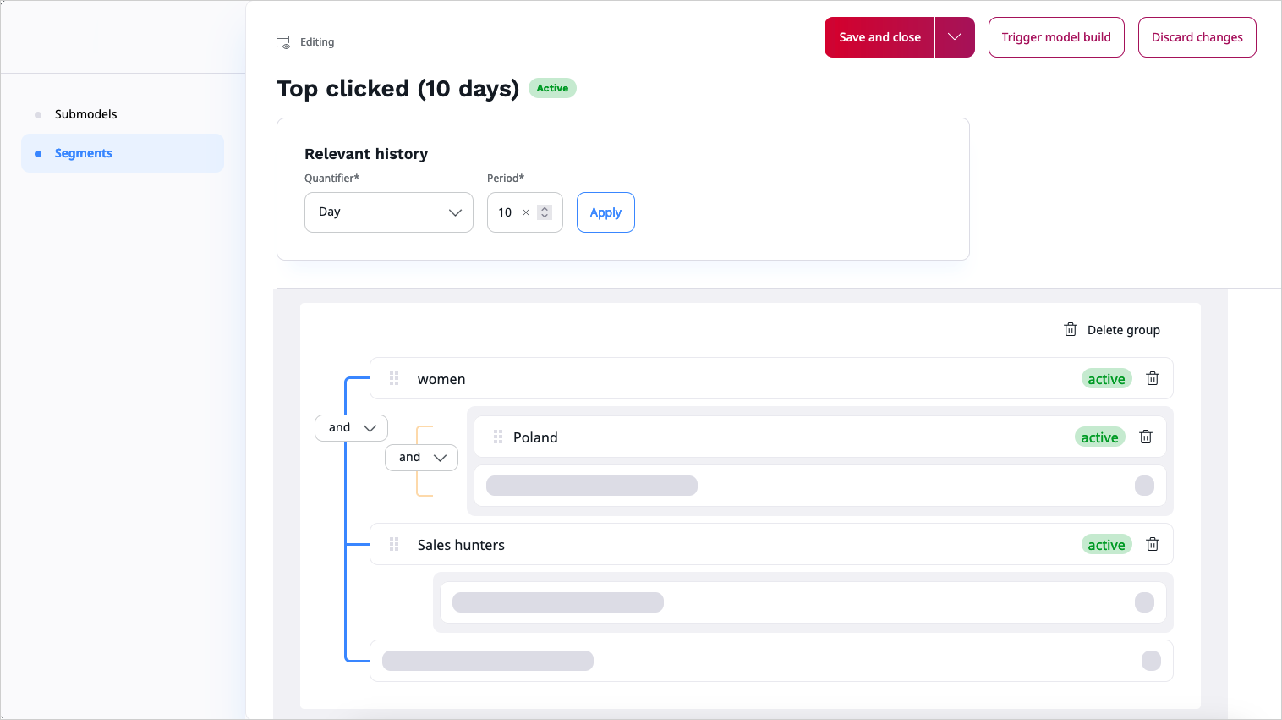Viewport: 1282px width, 720px height.
Task: Select Segments in the sidebar
Action: (83, 153)
